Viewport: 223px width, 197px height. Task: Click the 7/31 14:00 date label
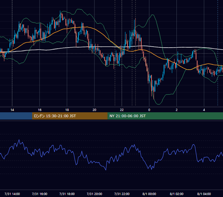12,194
